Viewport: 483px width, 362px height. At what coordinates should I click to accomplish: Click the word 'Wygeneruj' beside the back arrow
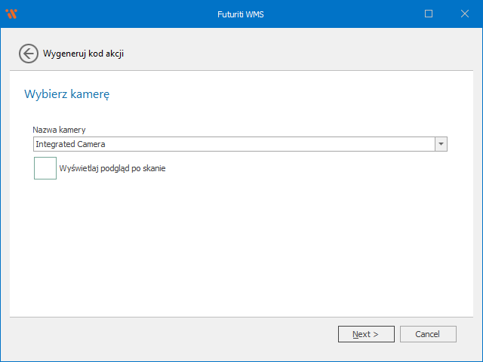point(63,54)
